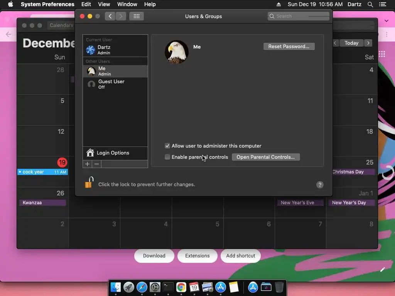Click customize pencil icon in Chrome page

[x=382, y=269]
